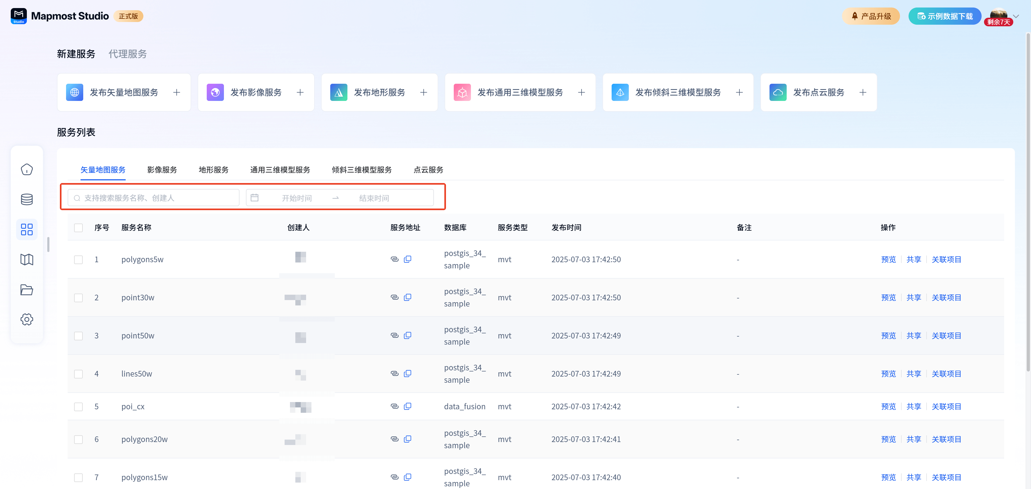1031x489 pixels.
Task: Open the 开始时间 date picker
Action: tap(297, 198)
